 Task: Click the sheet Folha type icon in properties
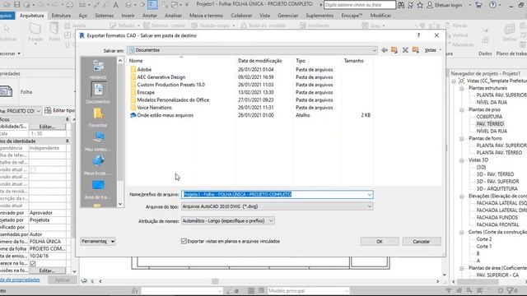click(x=6, y=91)
